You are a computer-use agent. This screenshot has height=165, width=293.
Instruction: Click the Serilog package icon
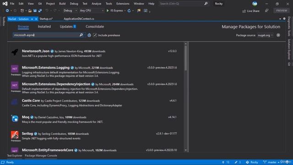[x=15, y=135]
